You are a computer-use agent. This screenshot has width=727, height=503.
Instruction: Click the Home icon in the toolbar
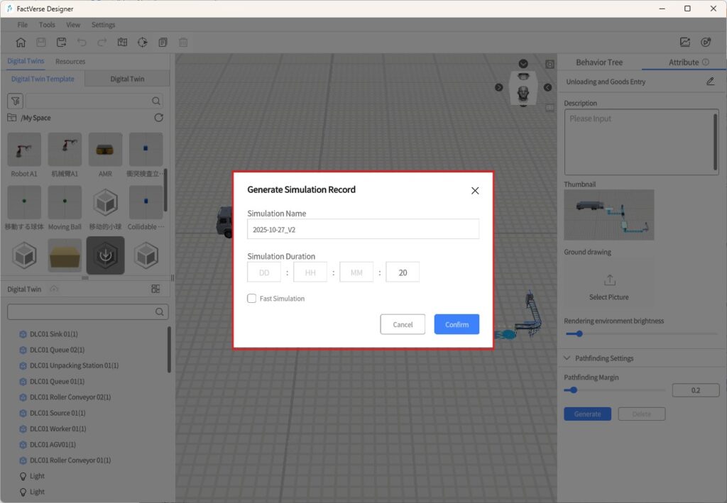[x=21, y=43]
